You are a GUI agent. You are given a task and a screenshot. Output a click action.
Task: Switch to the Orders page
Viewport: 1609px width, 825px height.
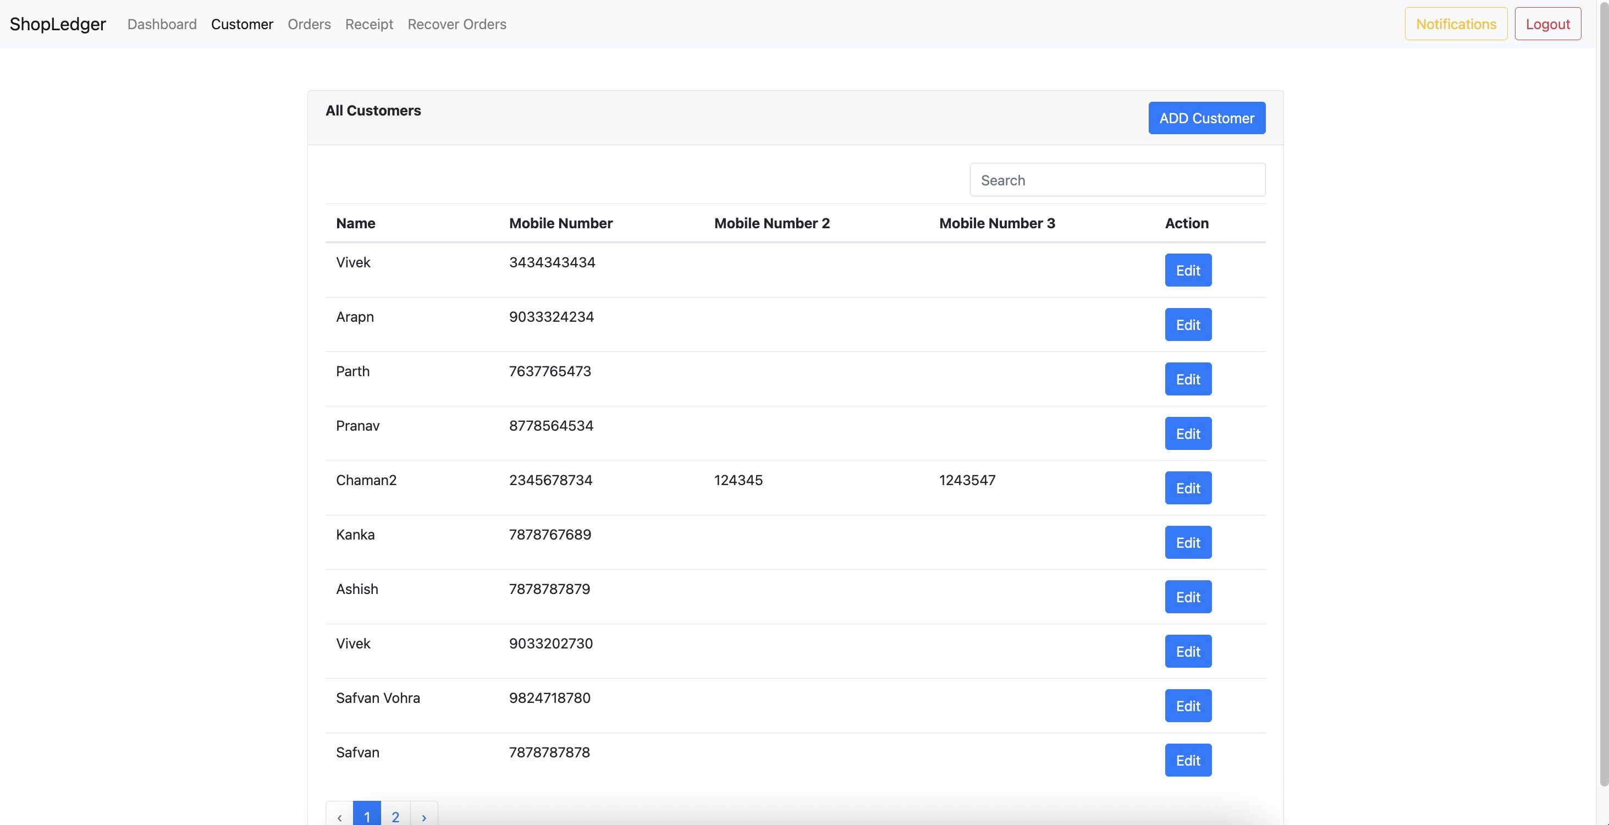pos(309,24)
